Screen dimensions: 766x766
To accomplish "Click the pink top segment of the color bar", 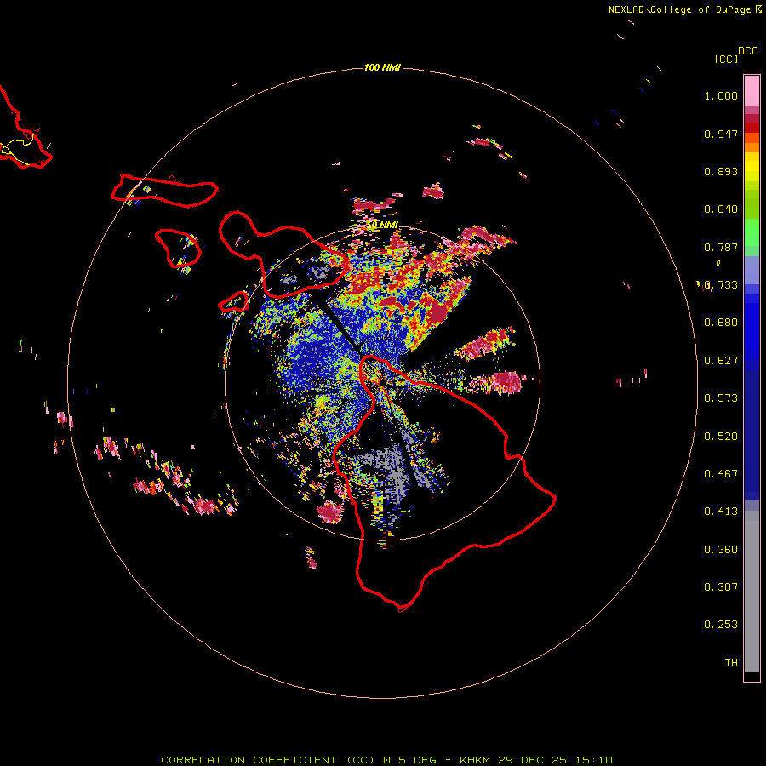I will pos(752,90).
